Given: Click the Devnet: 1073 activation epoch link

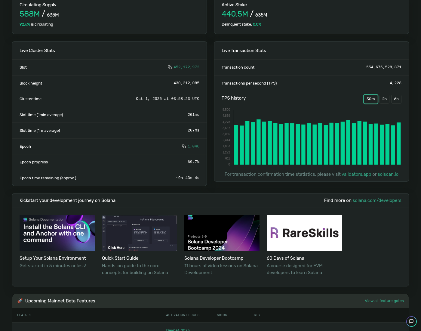Looking at the screenshot, I should coord(178,330).
